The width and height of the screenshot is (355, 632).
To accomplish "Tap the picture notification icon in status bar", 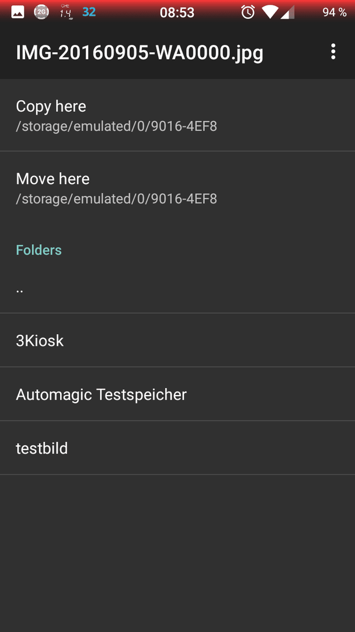I will [18, 12].
